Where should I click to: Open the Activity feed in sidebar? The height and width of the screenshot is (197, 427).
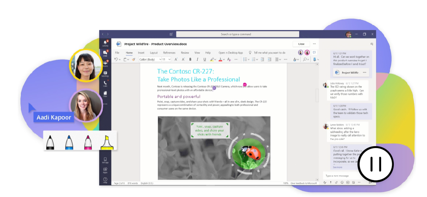click(x=105, y=43)
